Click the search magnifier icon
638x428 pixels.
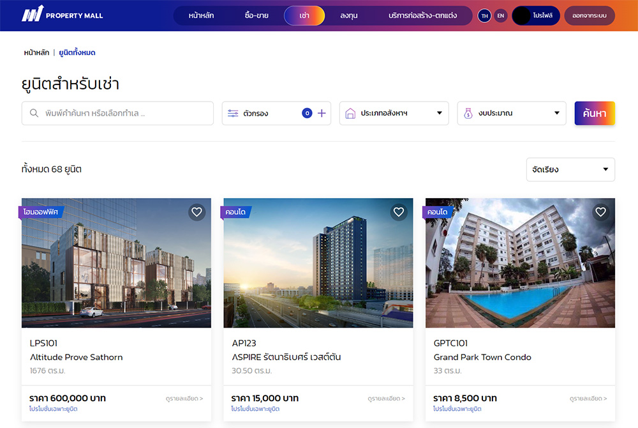point(34,113)
